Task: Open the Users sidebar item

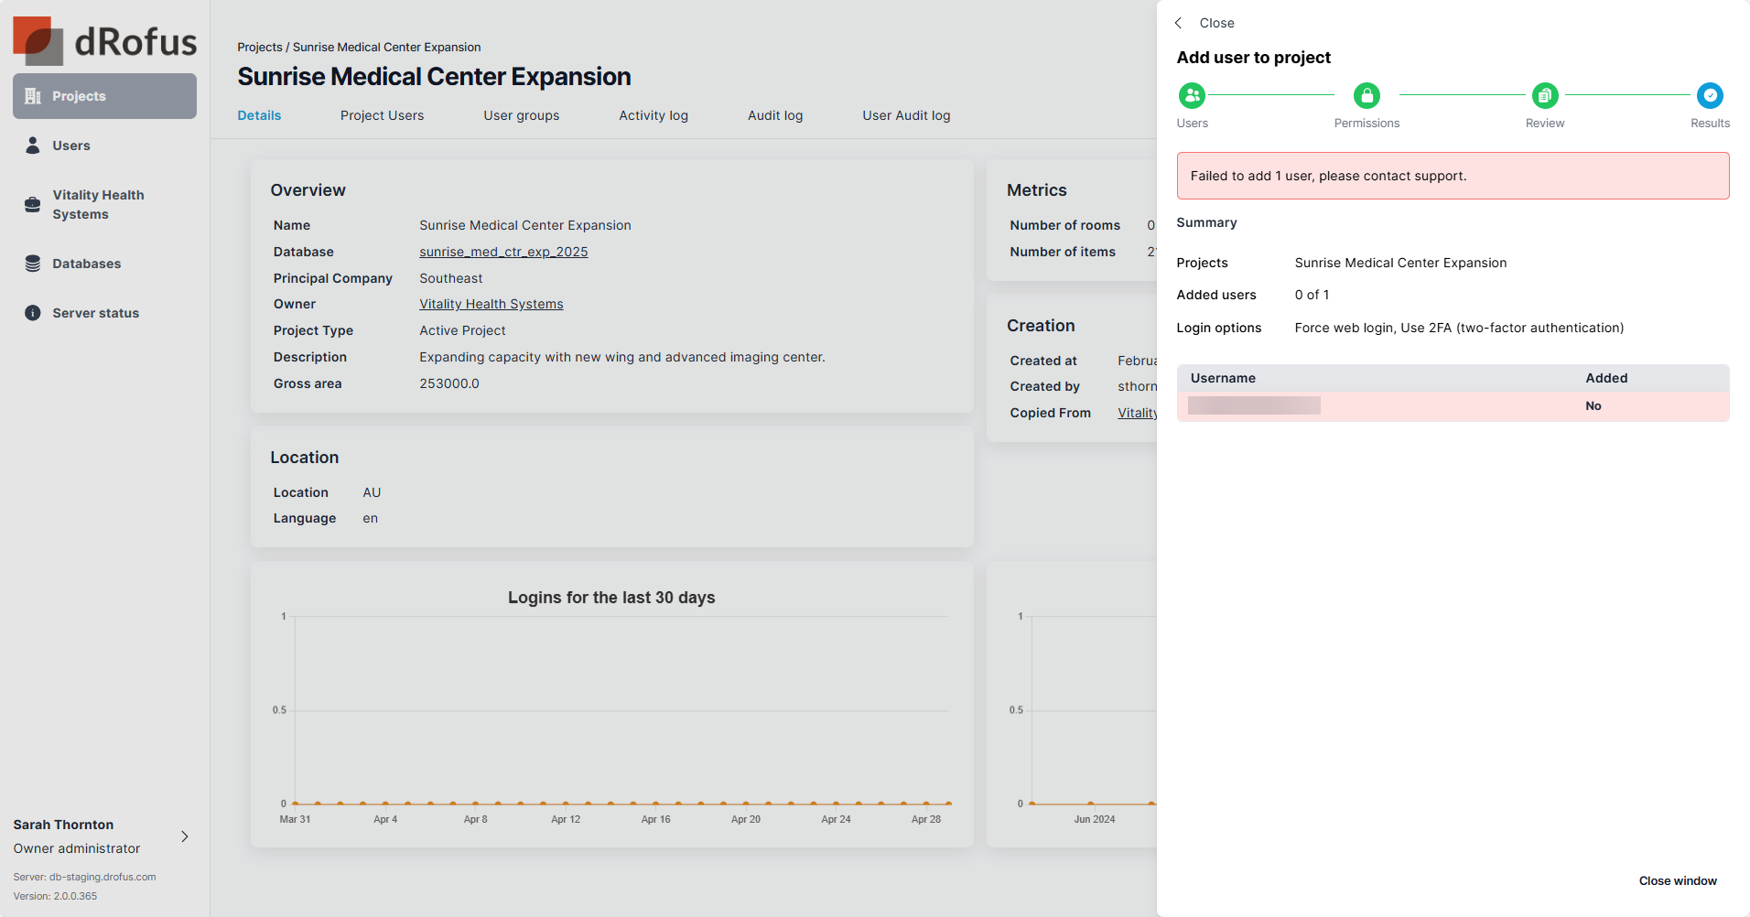Action: click(104, 146)
